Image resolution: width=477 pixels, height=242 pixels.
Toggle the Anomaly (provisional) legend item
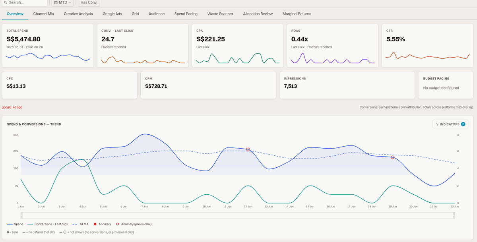pyautogui.click(x=134, y=224)
